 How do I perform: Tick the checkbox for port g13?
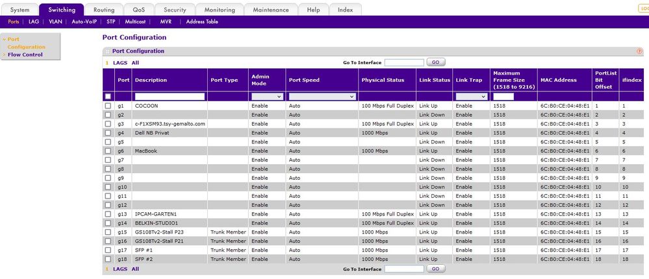pyautogui.click(x=108, y=214)
